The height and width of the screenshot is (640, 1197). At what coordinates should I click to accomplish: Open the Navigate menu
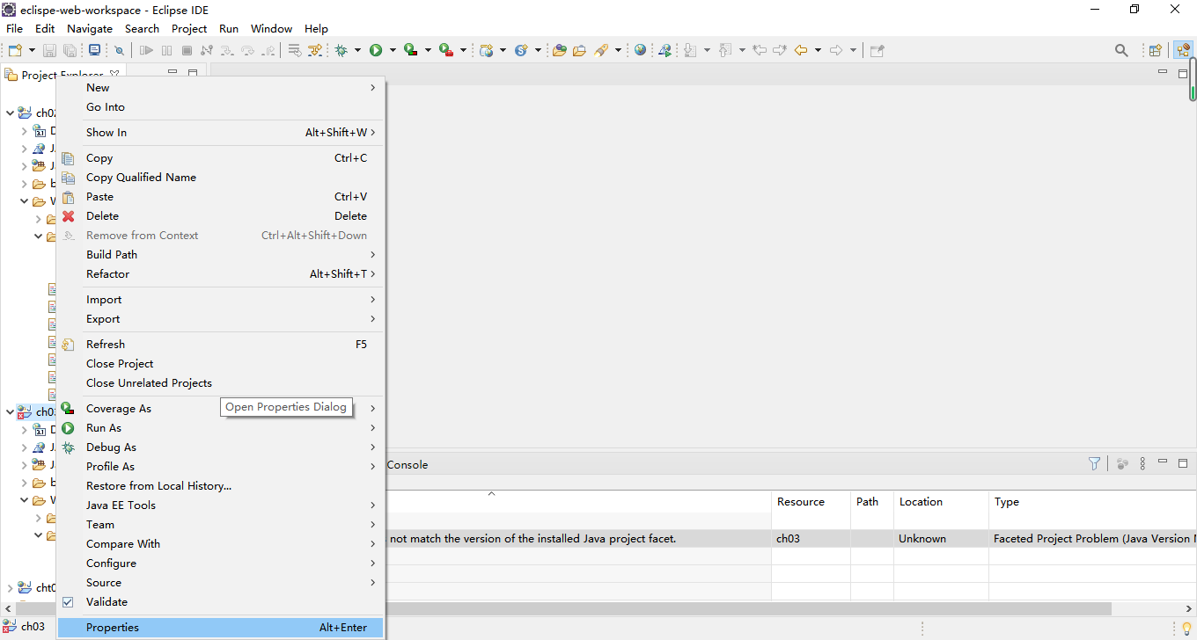[x=89, y=28]
